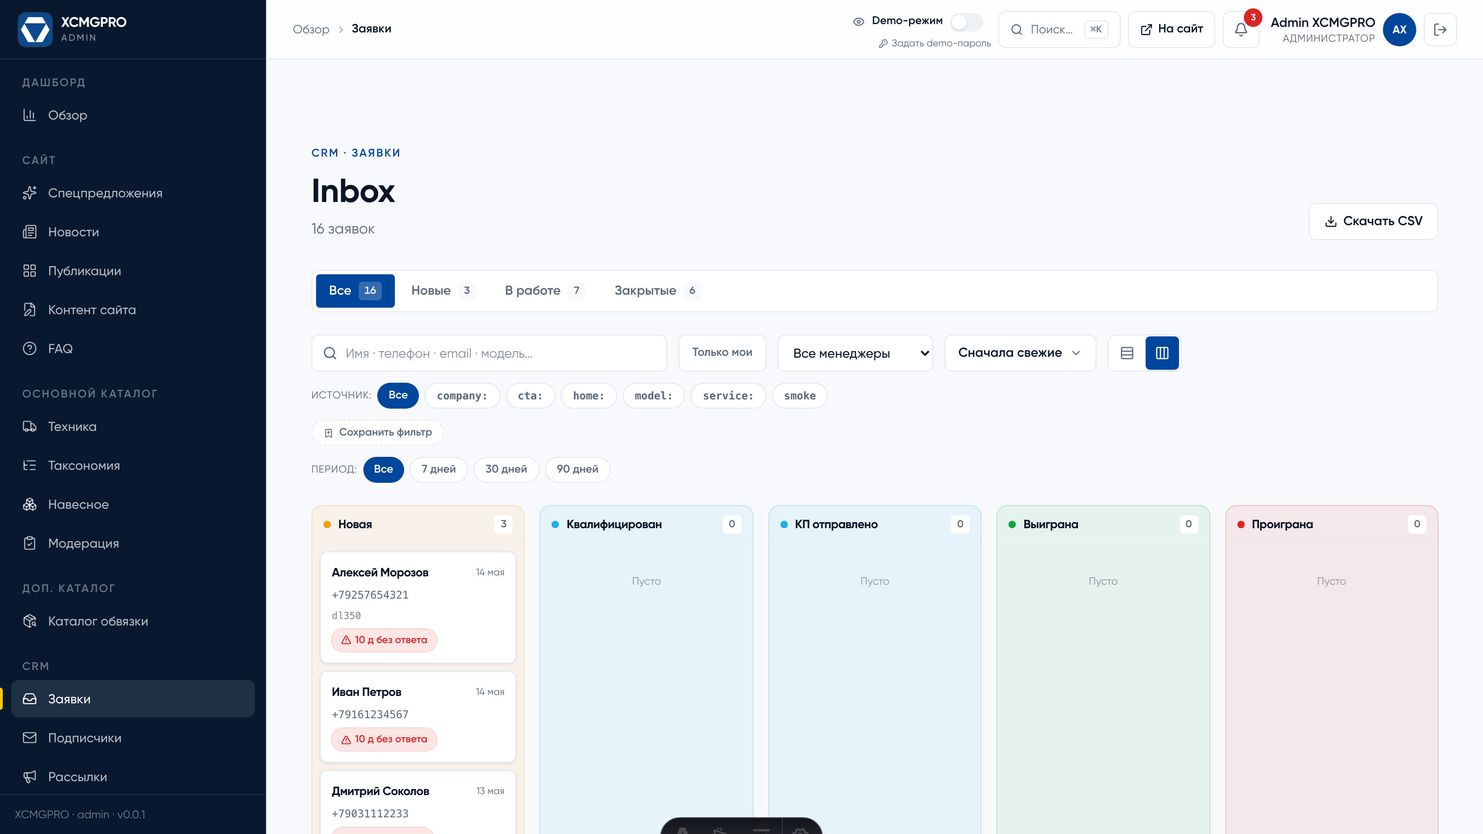Open Спецпредложения in sidebar
Image resolution: width=1483 pixels, height=834 pixels.
(133, 193)
